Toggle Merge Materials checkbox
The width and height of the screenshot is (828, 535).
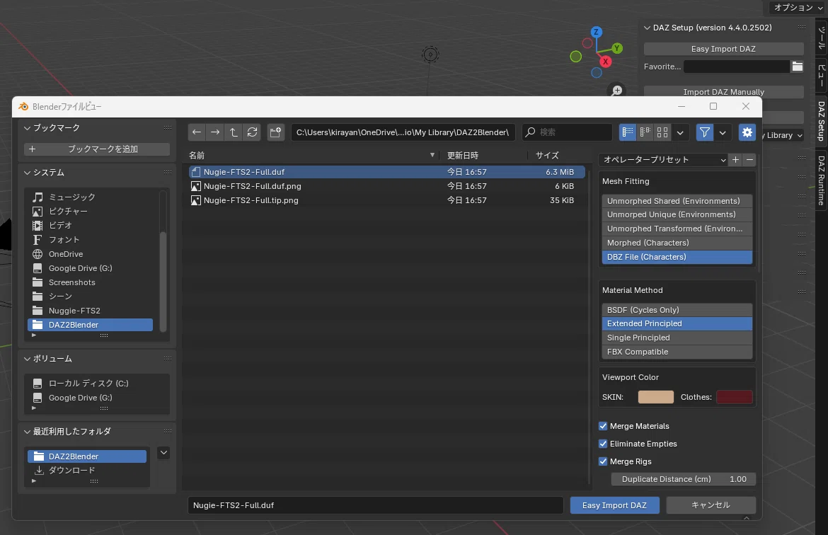603,426
